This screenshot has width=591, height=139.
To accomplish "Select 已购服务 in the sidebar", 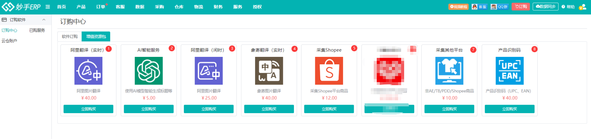I will point(37,30).
